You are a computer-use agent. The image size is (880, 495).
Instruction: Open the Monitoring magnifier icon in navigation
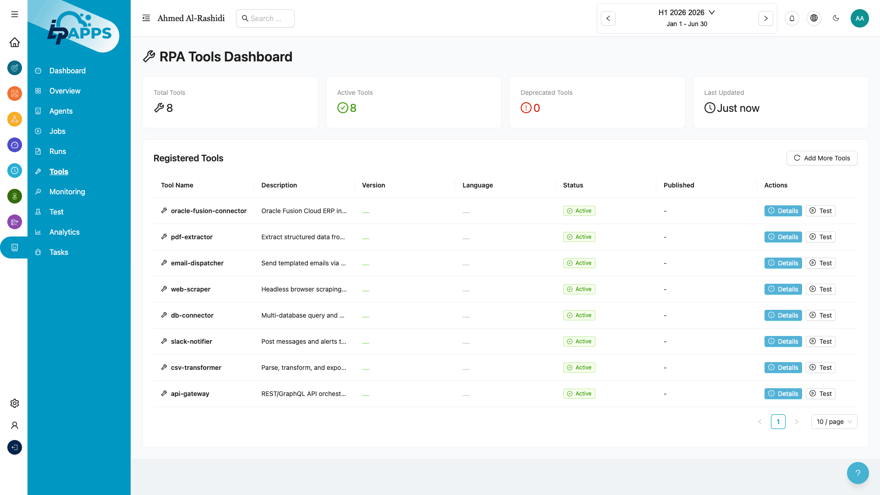tap(38, 192)
